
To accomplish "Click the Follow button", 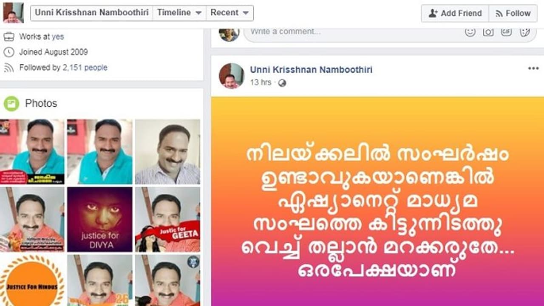I will 513,13.
